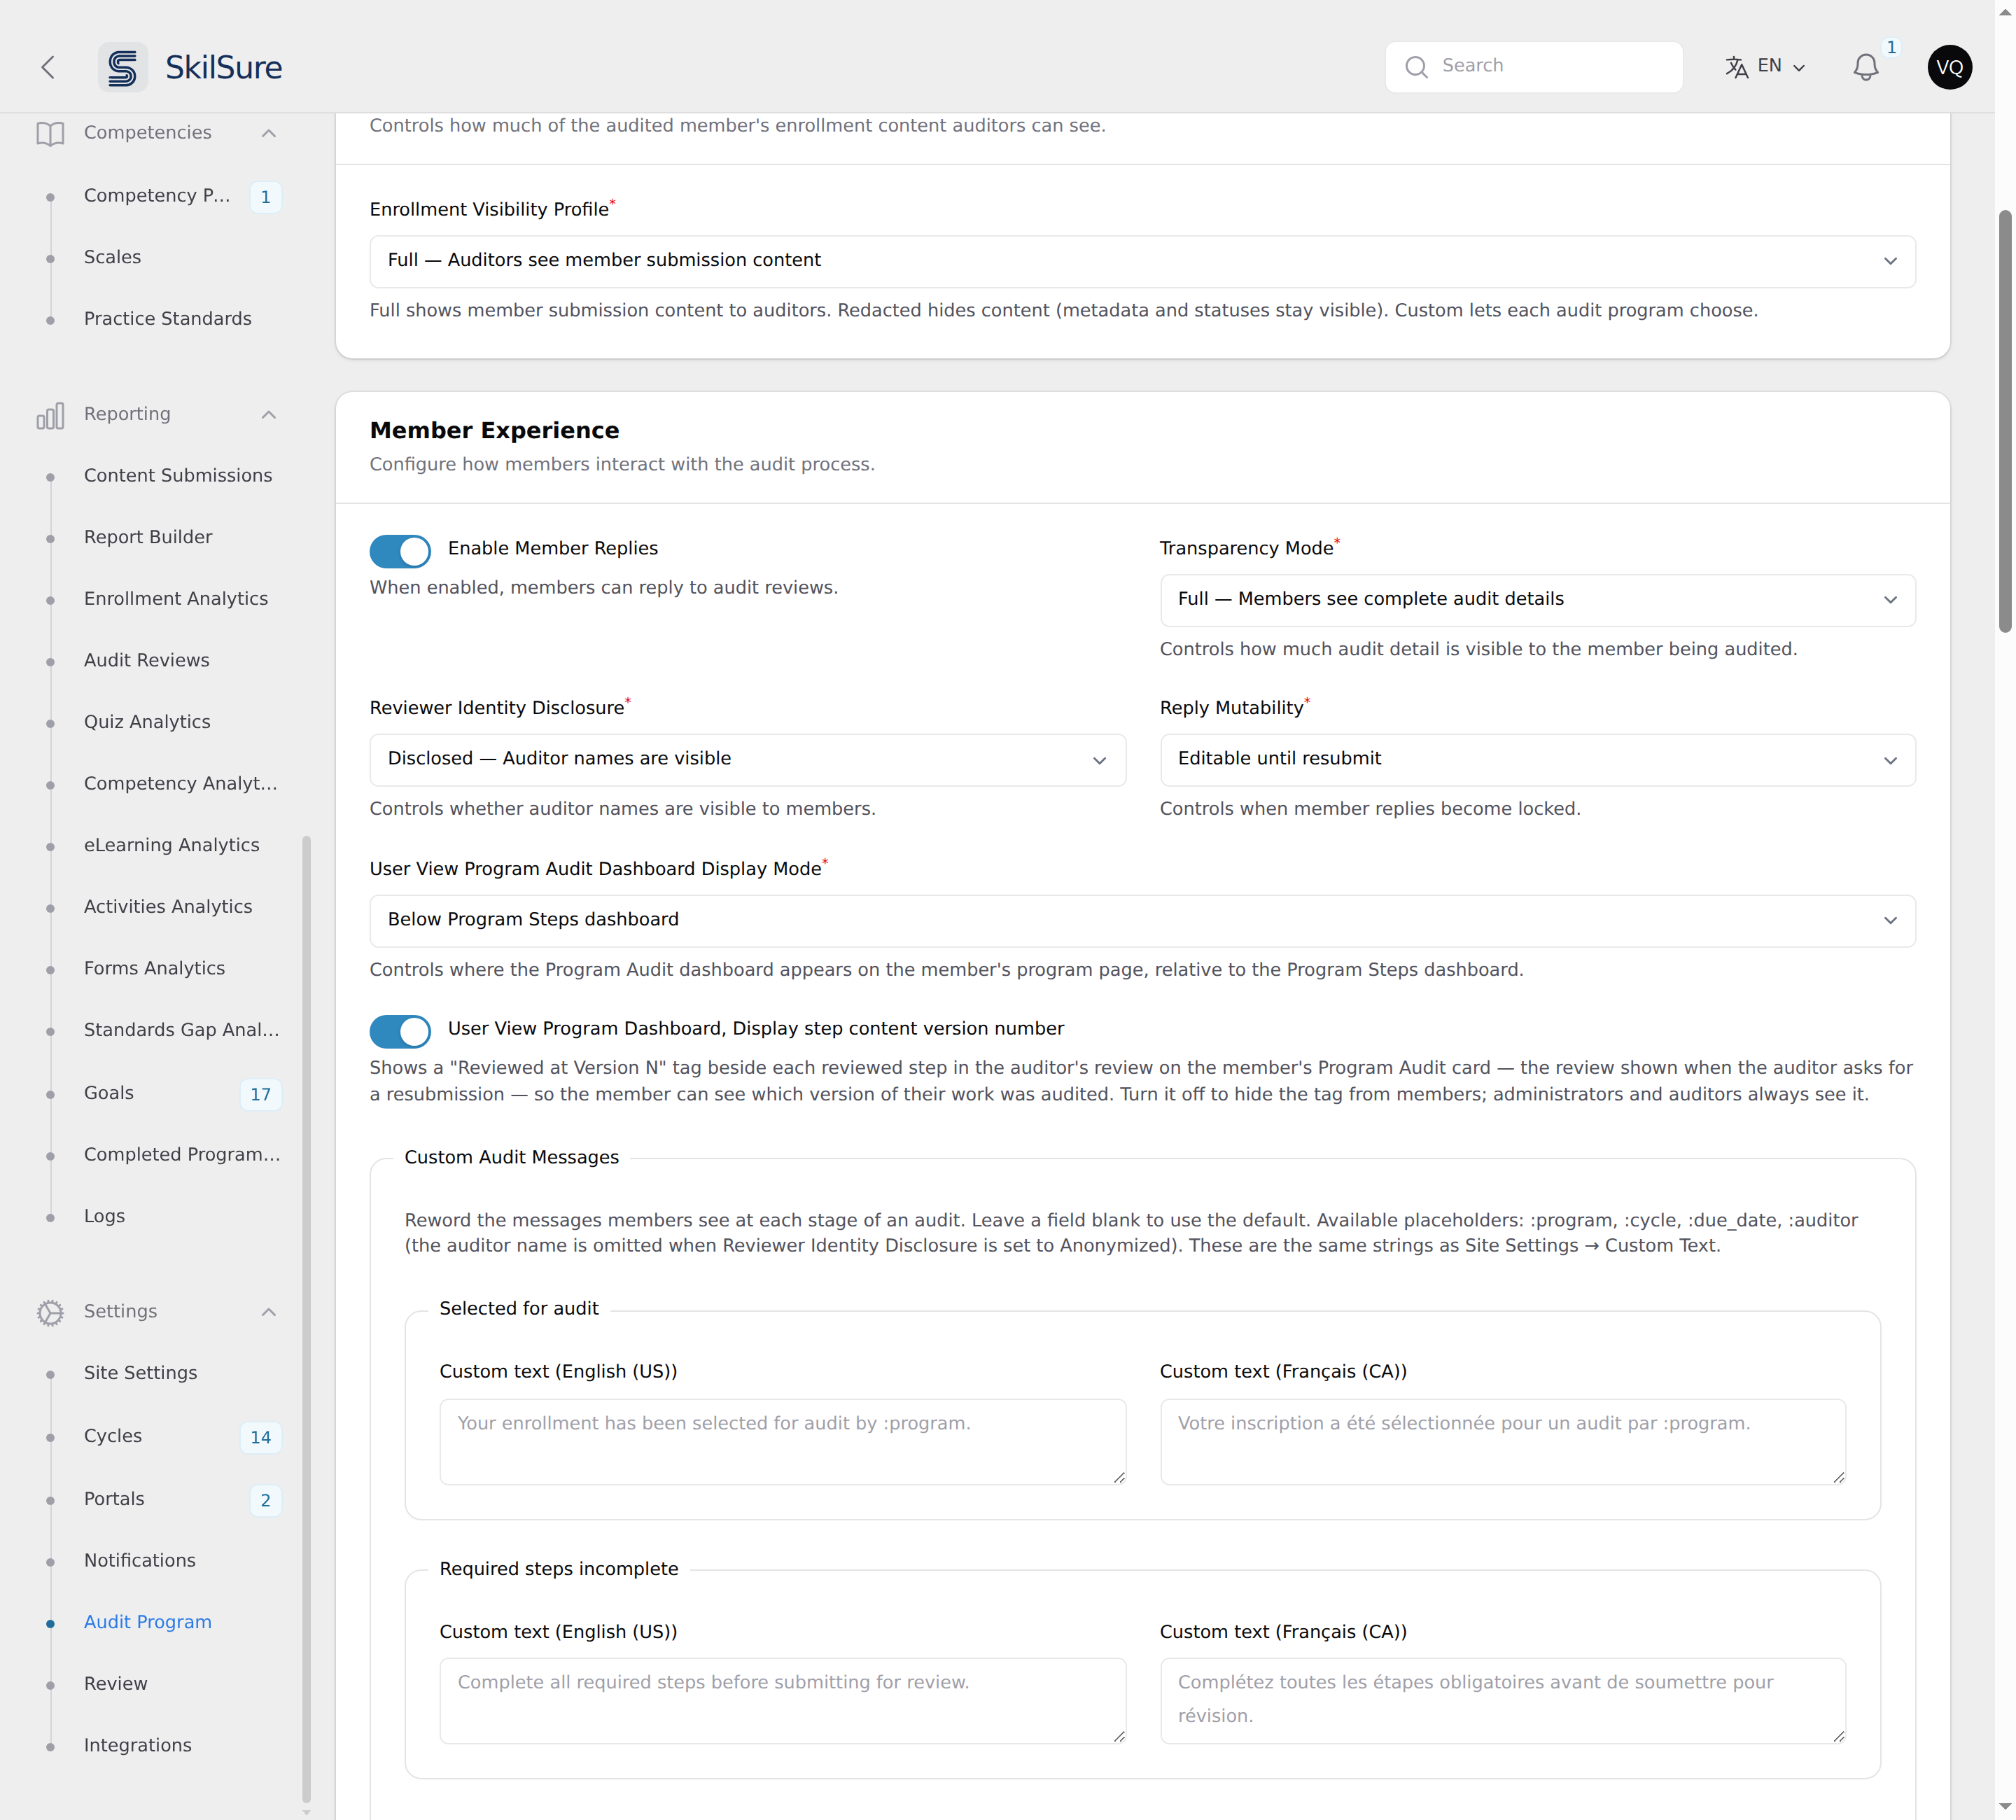Open Cycles settings
Viewport: 2016px width, 1820px height.
pyautogui.click(x=112, y=1436)
